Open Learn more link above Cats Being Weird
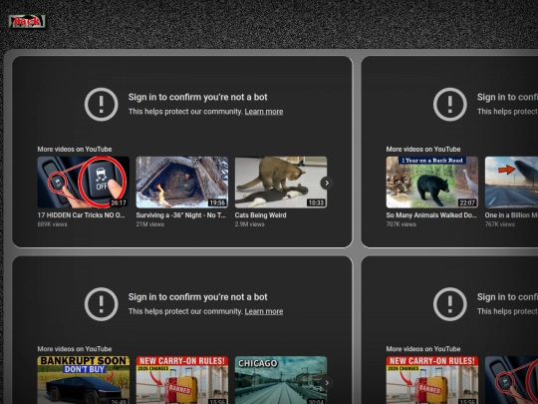The width and height of the screenshot is (538, 404). pos(263,112)
